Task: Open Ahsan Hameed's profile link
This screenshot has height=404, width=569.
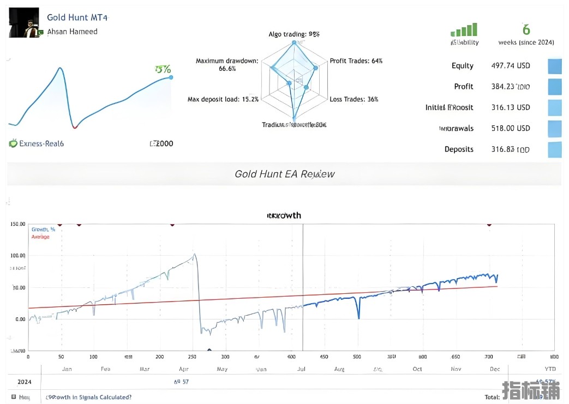Action: point(72,32)
